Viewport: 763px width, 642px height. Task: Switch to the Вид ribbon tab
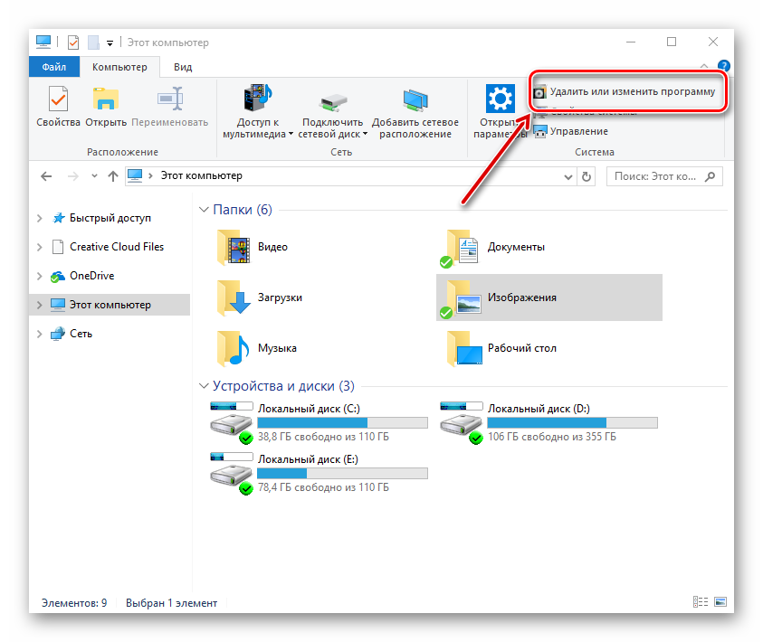pos(183,67)
